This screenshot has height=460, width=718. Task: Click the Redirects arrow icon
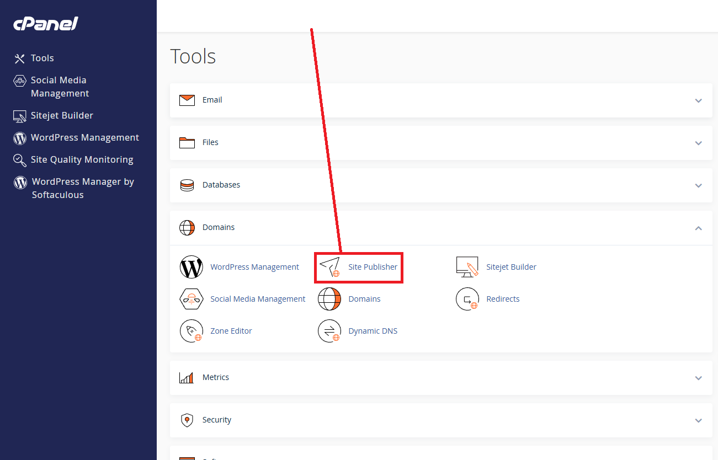[x=467, y=299]
